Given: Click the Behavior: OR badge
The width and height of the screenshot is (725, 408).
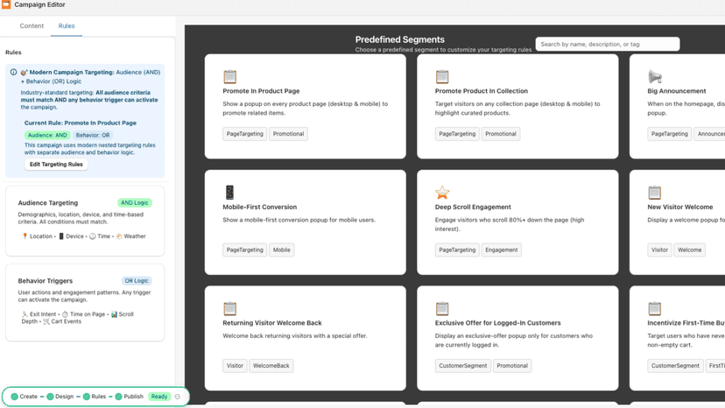Looking at the screenshot, I should (x=93, y=135).
